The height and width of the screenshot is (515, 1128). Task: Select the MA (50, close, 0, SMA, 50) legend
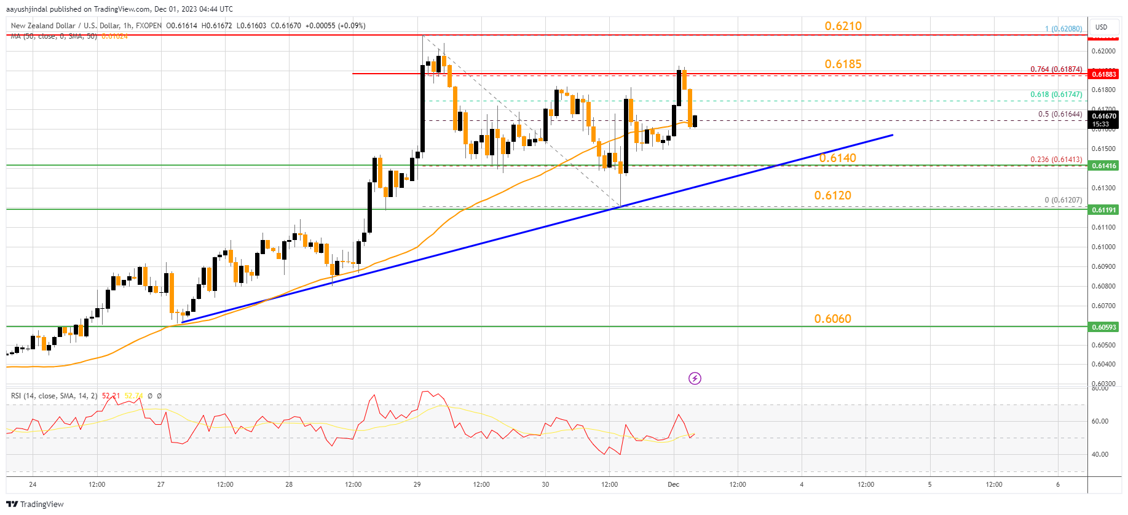click(54, 36)
